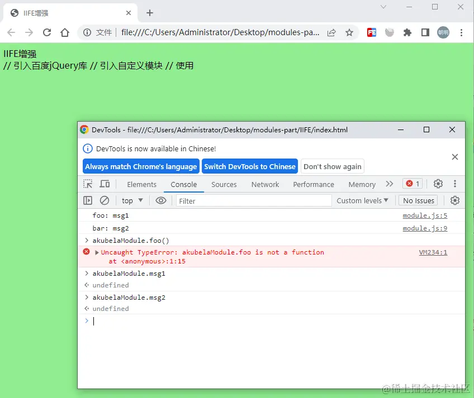Switch to the Network tab

(265, 185)
